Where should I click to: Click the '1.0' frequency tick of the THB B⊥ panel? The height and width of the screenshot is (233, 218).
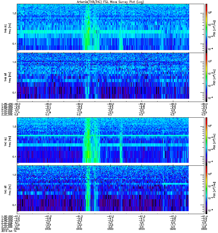[14, 13]
